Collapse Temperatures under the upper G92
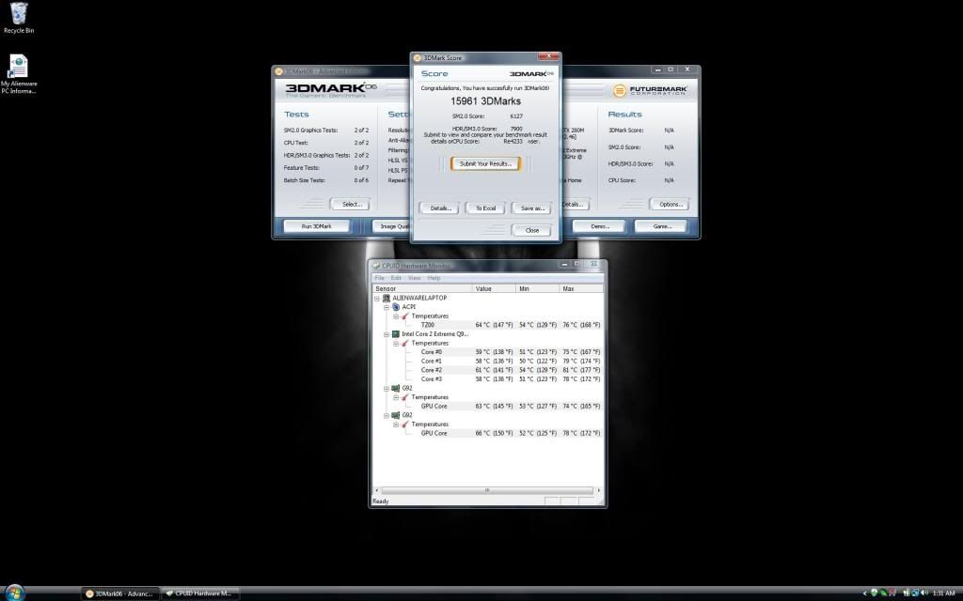Image resolution: width=963 pixels, height=601 pixels. pos(396,397)
